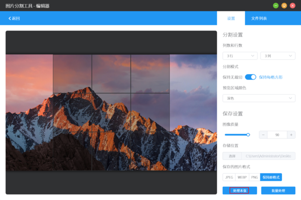Go back using the 返回 button
301x200 pixels.
point(14,18)
